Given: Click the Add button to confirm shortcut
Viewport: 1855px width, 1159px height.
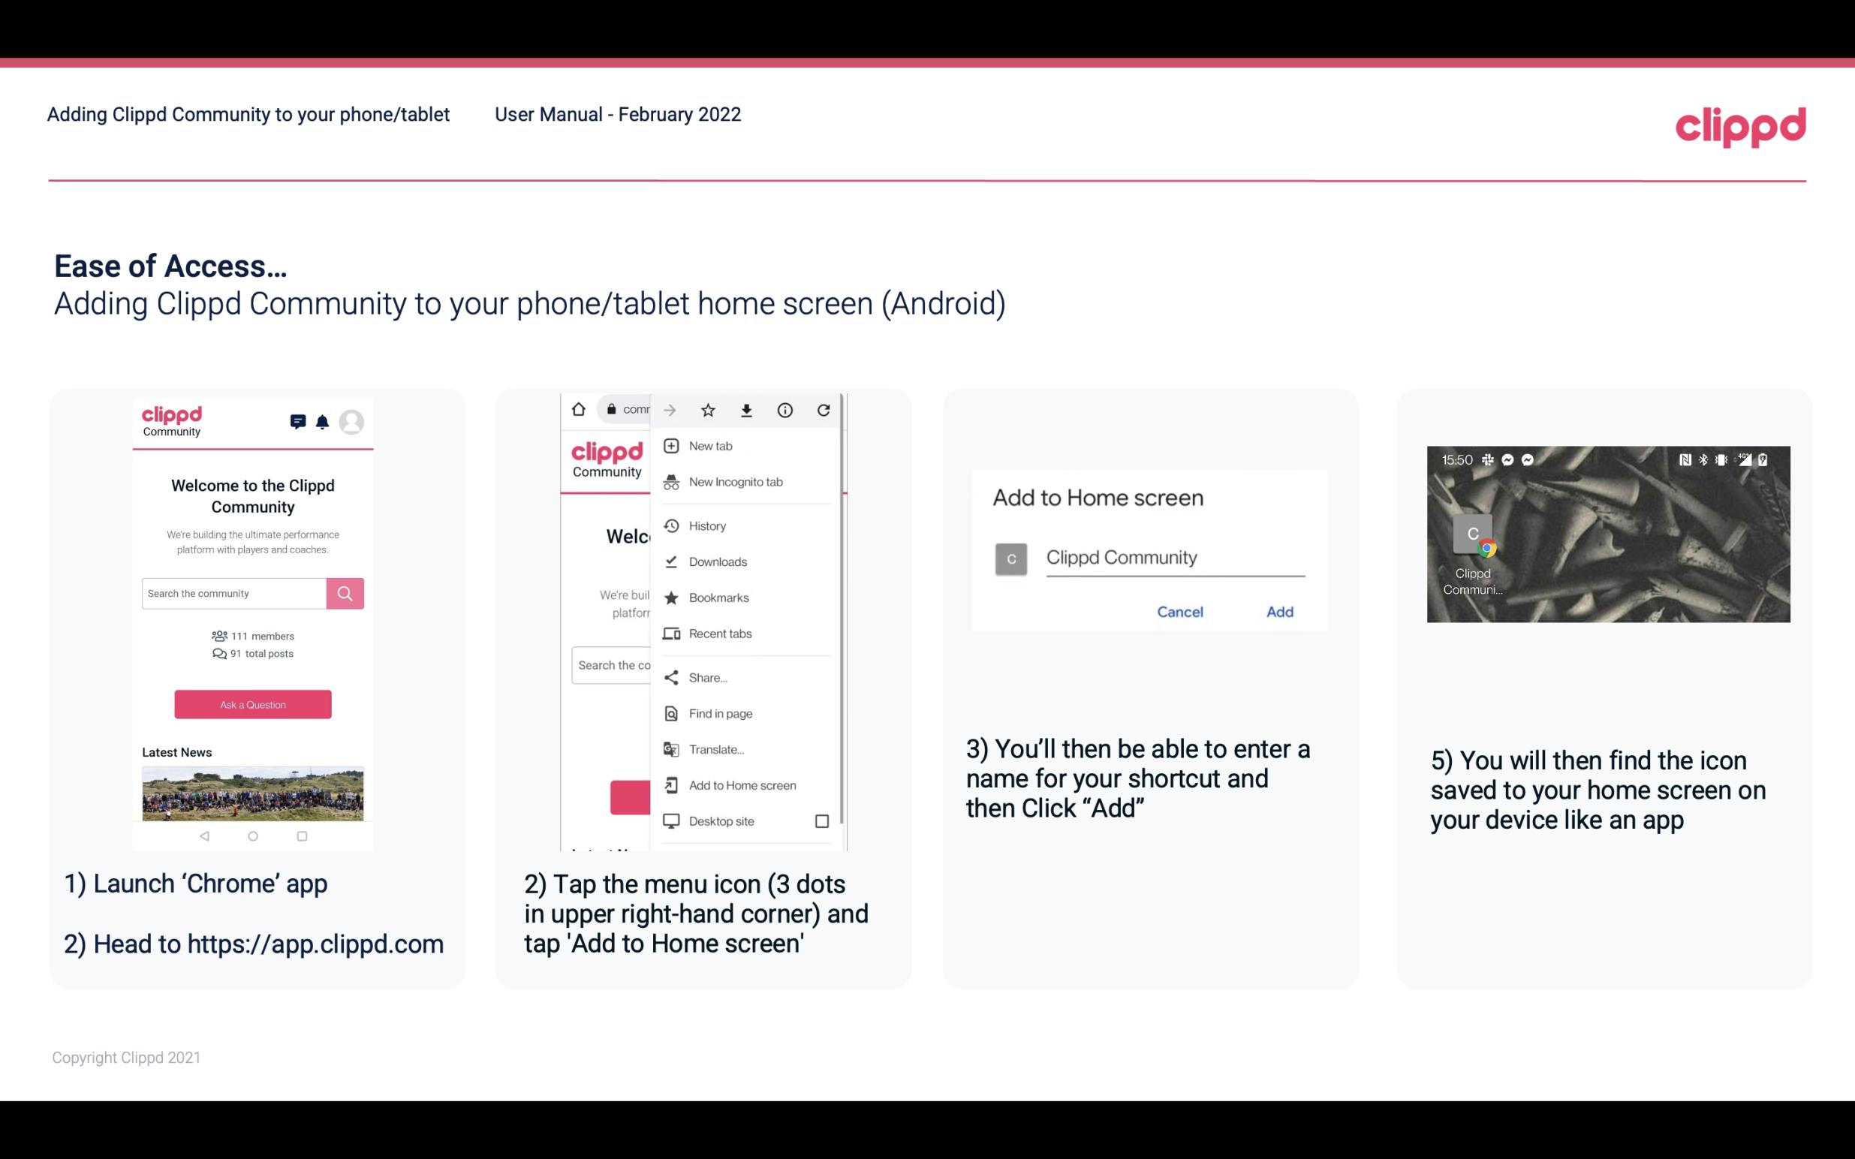Looking at the screenshot, I should 1277,610.
